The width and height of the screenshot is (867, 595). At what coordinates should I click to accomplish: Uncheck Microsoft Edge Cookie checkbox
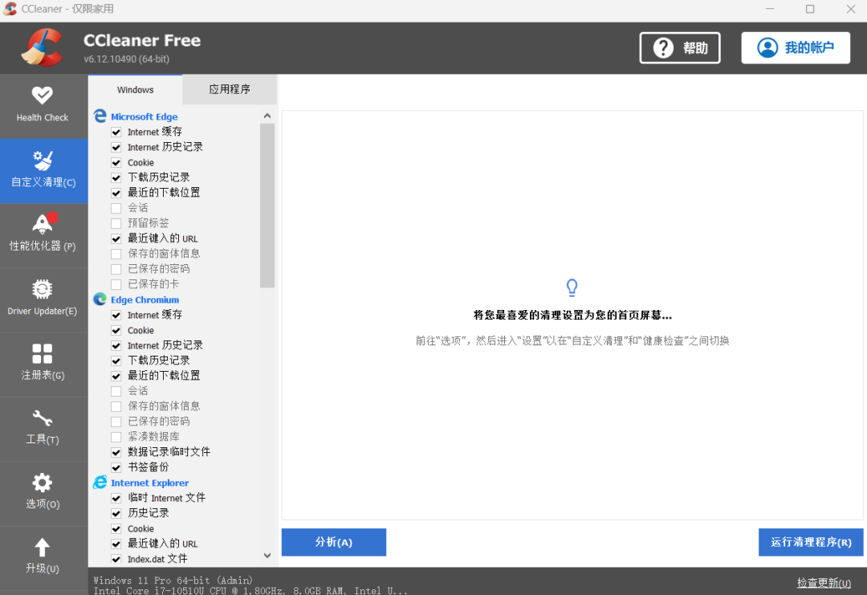116,162
